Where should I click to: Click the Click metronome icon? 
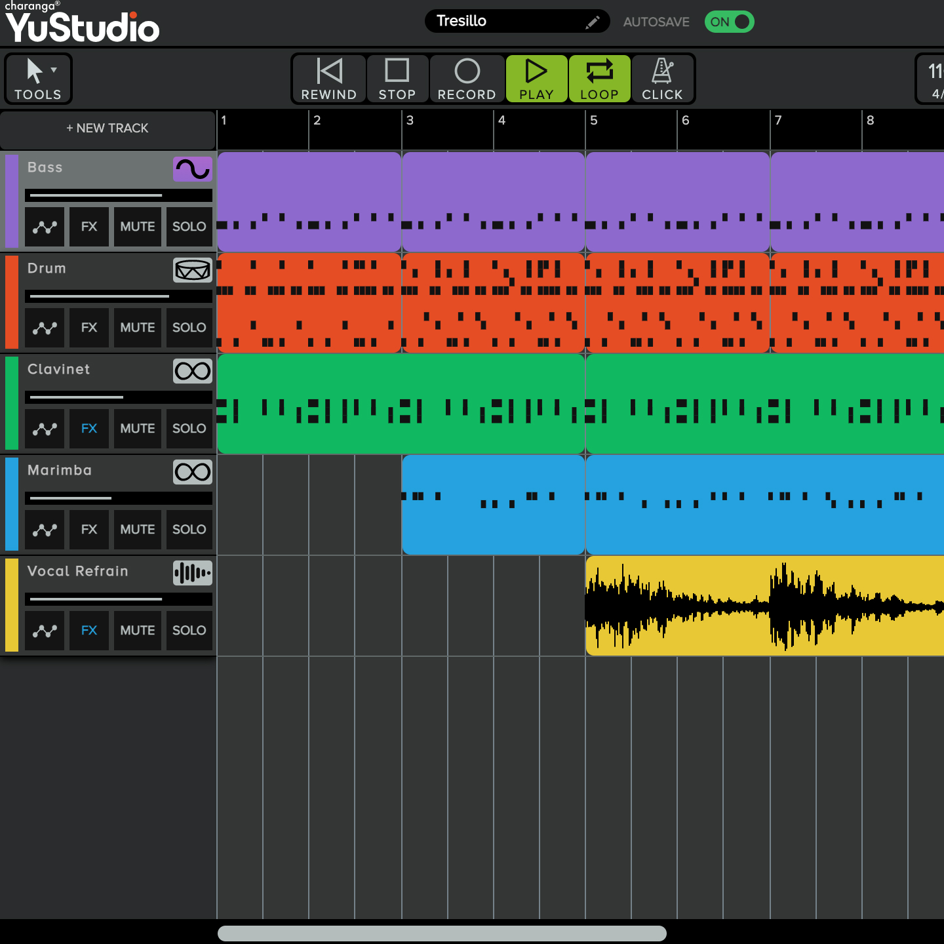point(662,79)
